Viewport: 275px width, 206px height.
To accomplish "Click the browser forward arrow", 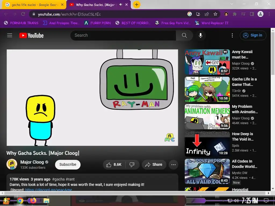I will 15,14.
